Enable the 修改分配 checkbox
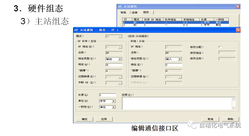249x136 pixels. [220, 47]
